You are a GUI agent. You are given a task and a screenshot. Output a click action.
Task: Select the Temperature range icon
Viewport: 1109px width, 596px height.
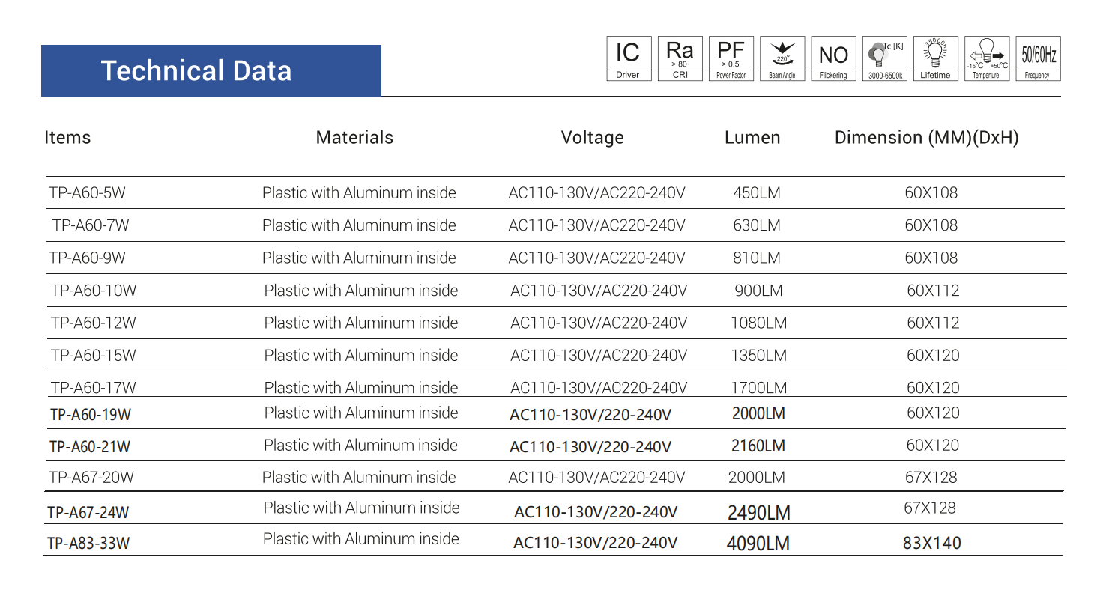pyautogui.click(x=986, y=58)
